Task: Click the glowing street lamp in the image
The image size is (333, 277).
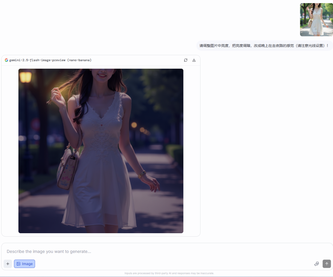Action: tap(26, 77)
